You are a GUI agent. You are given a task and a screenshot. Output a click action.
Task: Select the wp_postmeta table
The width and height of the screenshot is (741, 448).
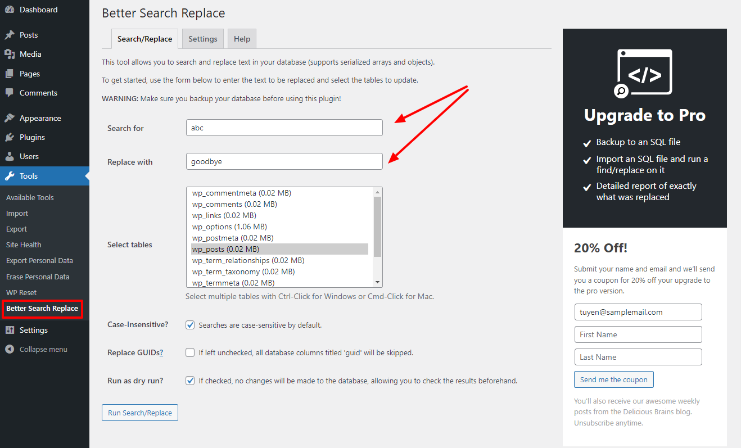pos(279,238)
